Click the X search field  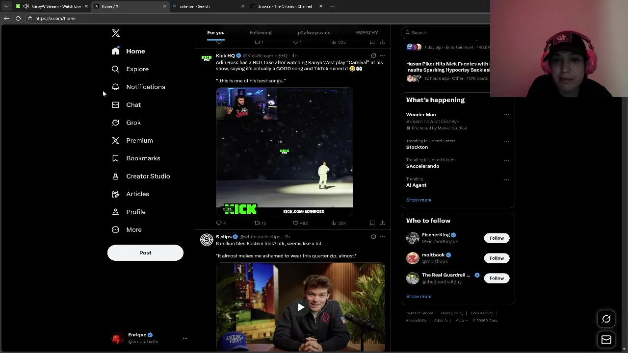(x=446, y=33)
